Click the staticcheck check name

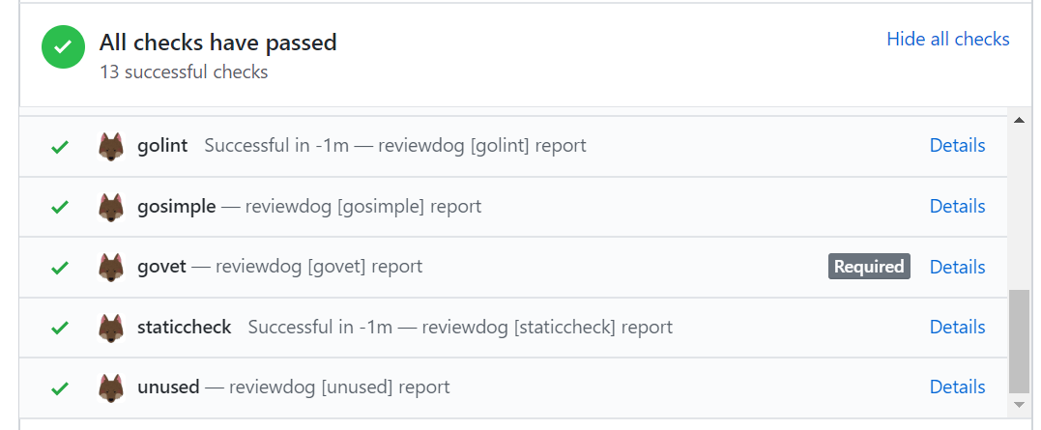(x=185, y=328)
